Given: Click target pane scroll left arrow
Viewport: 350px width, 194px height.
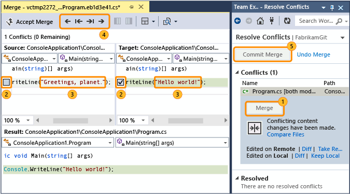Looking at the screenshot, I should click(152, 120).
